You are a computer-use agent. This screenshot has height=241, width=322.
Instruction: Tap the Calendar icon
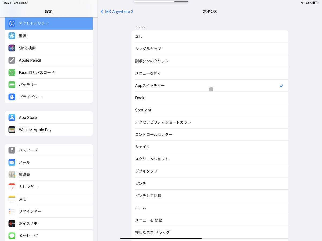12,187
